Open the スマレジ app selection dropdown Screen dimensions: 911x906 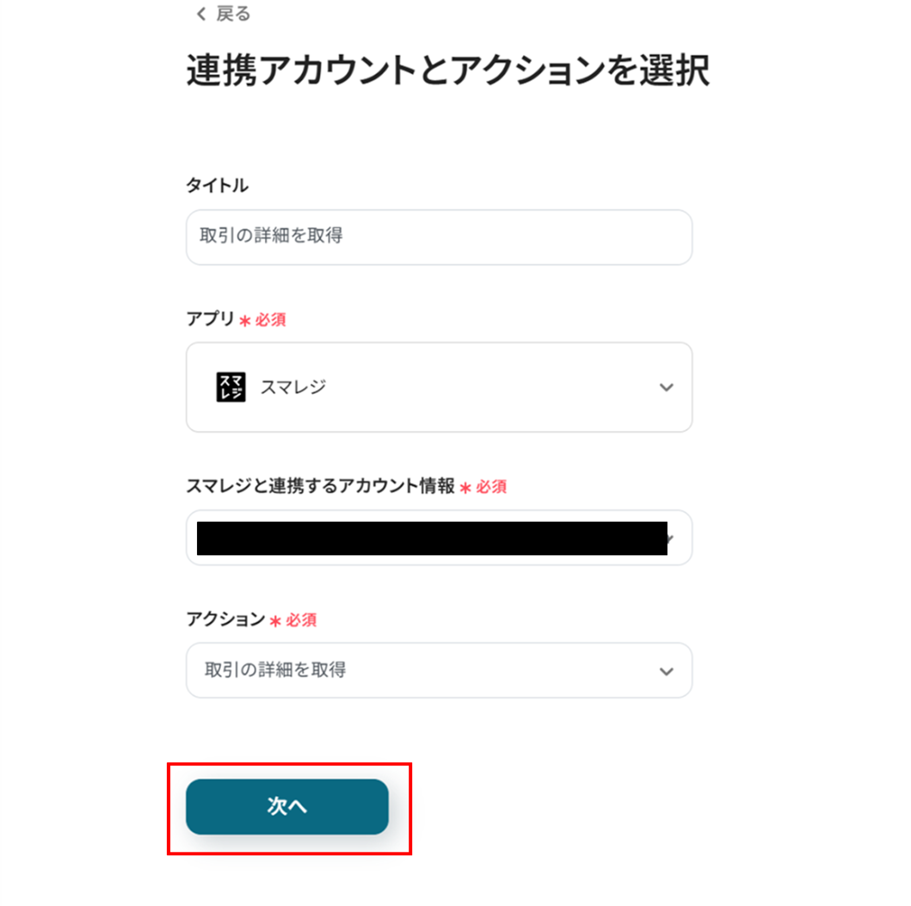(x=438, y=387)
